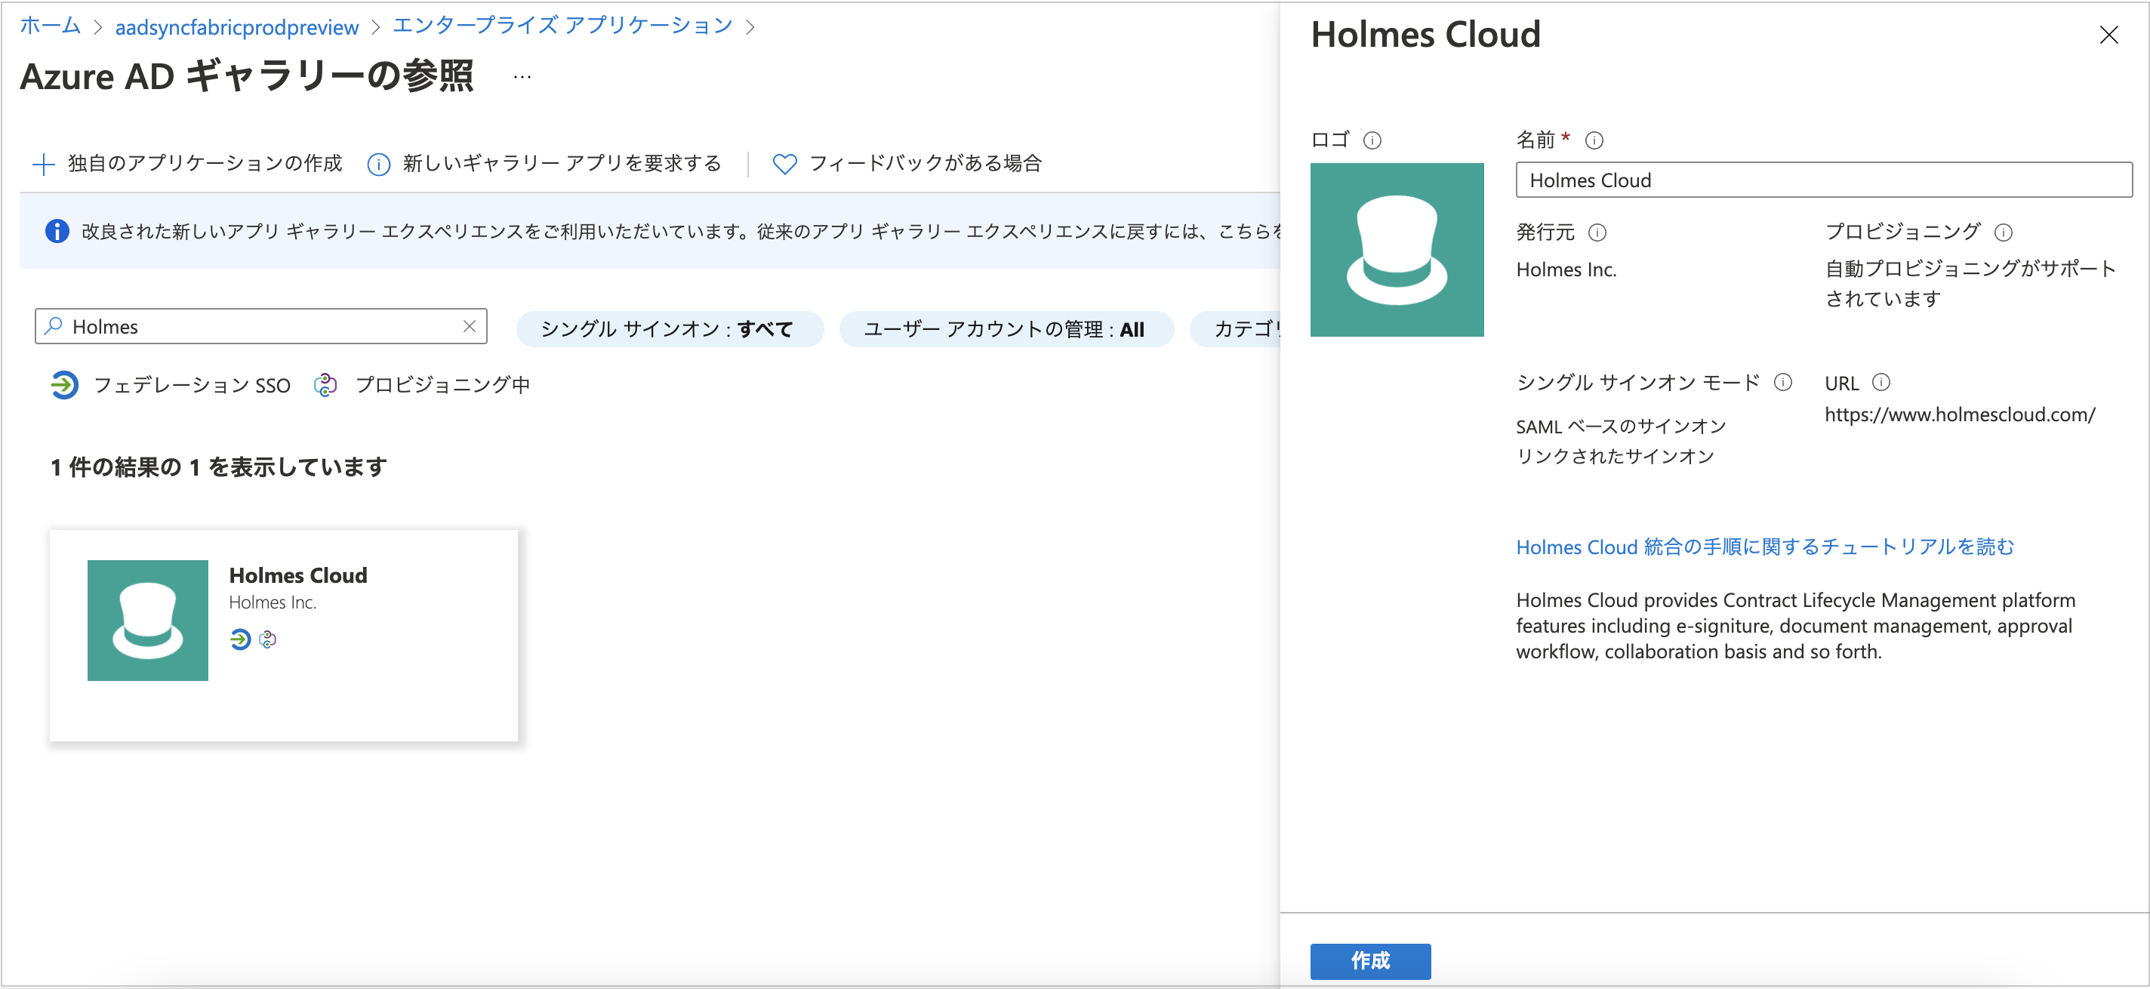2150x989 pixels.
Task: Open the ellipsis menu beside the page title
Action: (522, 77)
